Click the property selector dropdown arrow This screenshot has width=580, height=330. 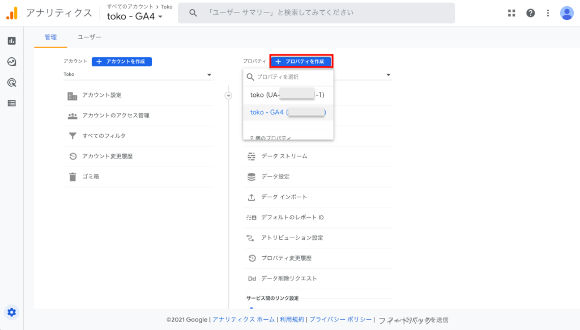point(389,75)
